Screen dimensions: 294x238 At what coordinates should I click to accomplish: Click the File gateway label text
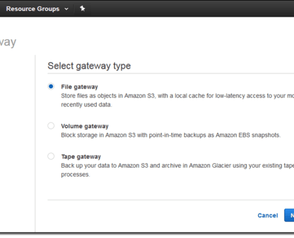click(x=80, y=87)
